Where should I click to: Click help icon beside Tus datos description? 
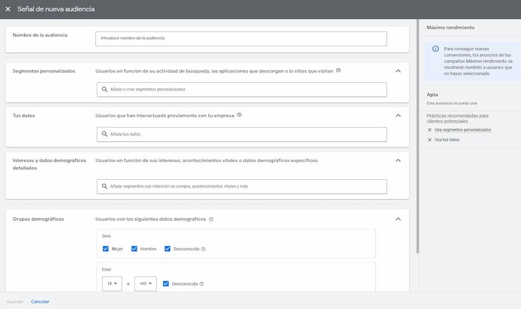(239, 115)
